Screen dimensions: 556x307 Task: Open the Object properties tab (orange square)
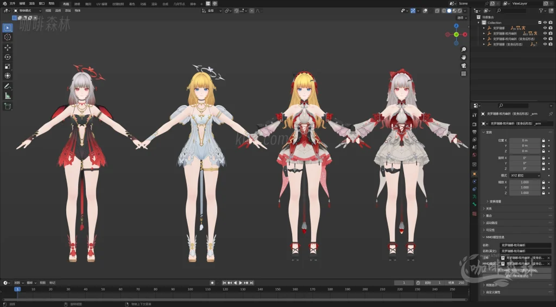[475, 174]
